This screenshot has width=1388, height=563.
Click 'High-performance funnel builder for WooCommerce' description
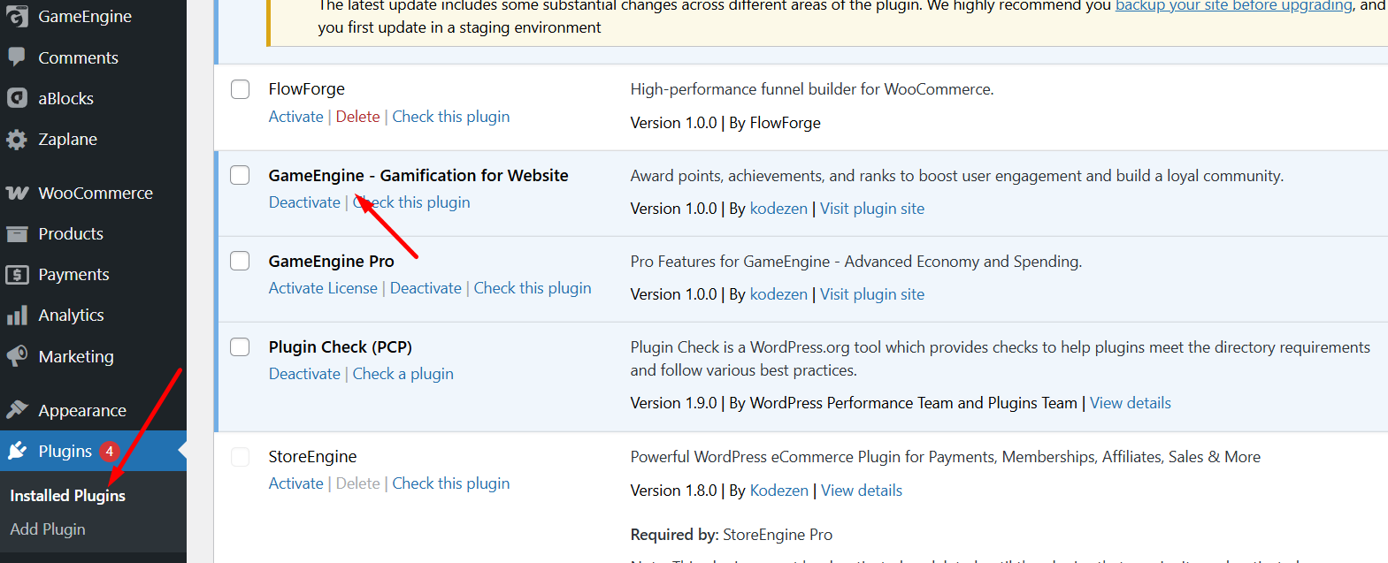tap(811, 89)
